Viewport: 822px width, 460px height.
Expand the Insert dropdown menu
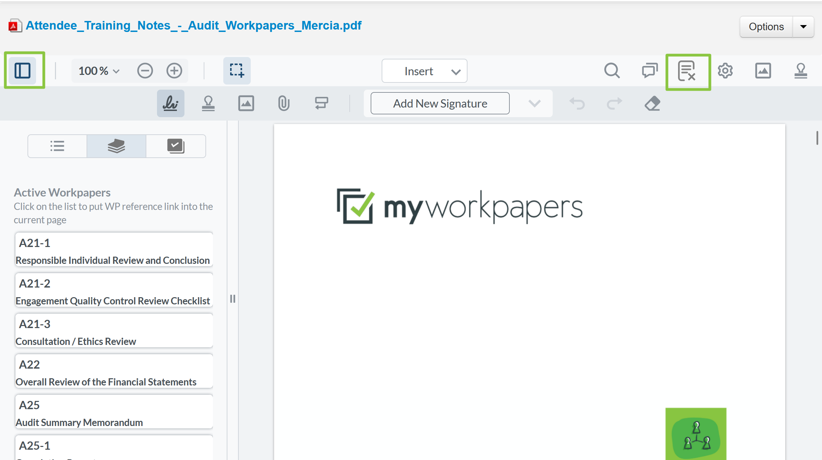pos(455,71)
